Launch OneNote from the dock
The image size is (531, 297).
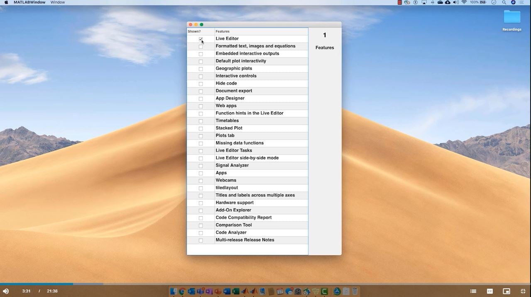(x=208, y=291)
